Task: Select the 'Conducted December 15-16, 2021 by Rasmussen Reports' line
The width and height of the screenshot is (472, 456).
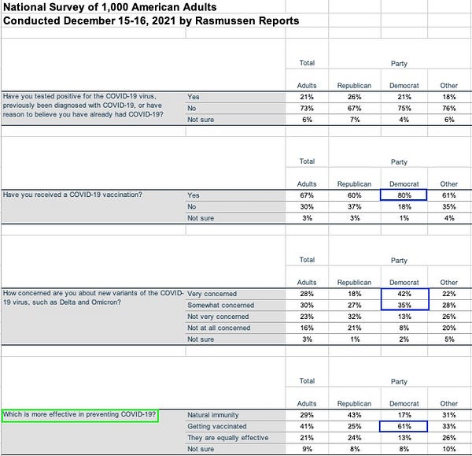Action: [x=151, y=20]
